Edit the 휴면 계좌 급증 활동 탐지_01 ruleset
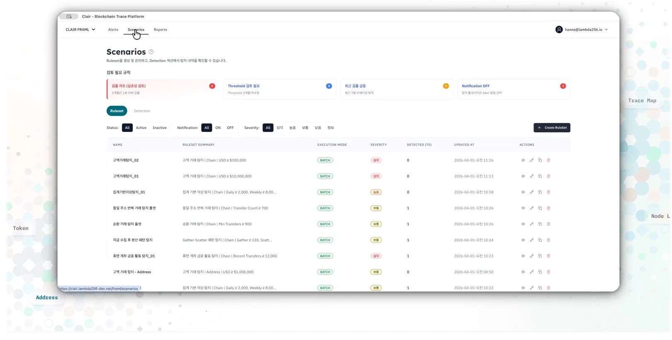672x340 pixels. point(531,256)
